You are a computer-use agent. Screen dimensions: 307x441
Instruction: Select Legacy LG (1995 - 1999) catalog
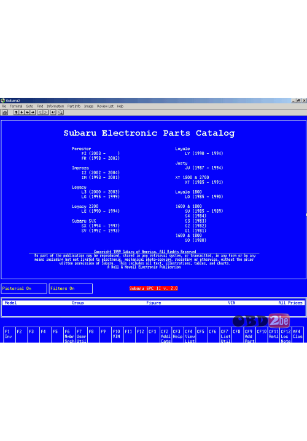click(x=101, y=197)
